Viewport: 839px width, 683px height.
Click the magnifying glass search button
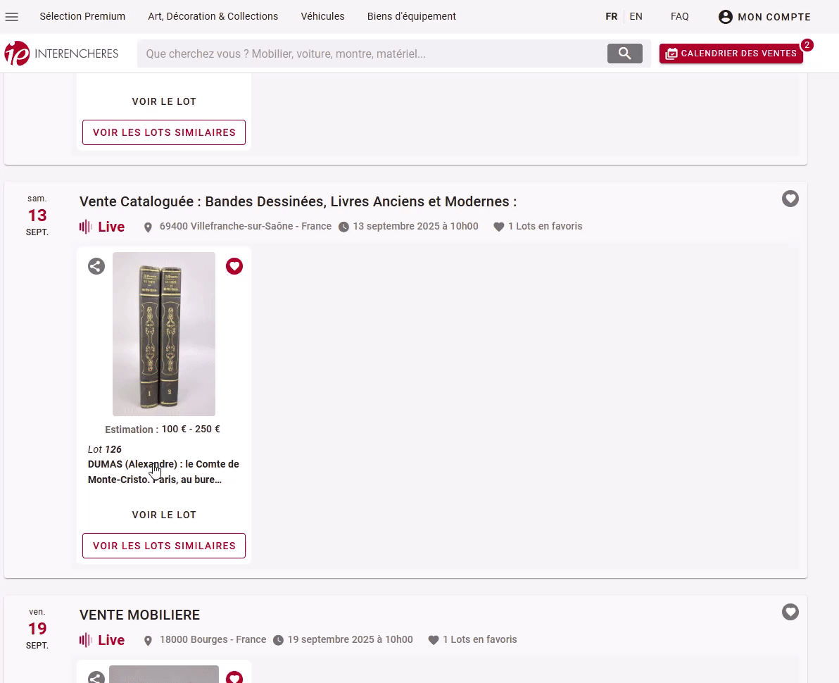pyautogui.click(x=624, y=54)
